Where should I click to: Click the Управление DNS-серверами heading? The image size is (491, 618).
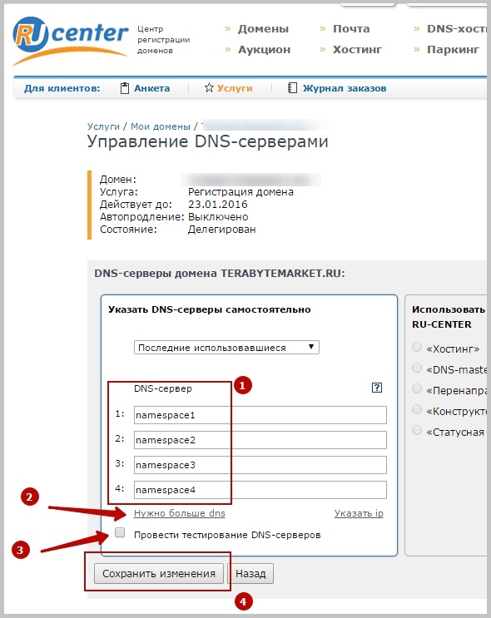tap(207, 141)
